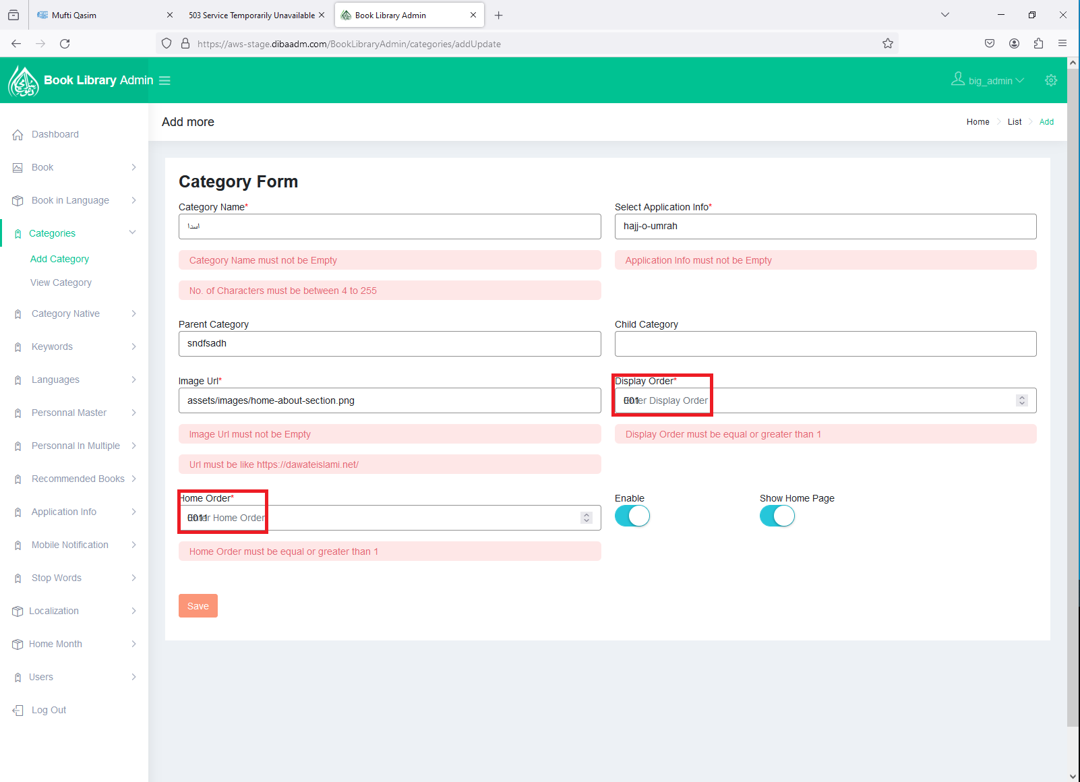Screen dimensions: 1080x782
Task: Bookmark this page with the star icon
Action: [x=887, y=44]
